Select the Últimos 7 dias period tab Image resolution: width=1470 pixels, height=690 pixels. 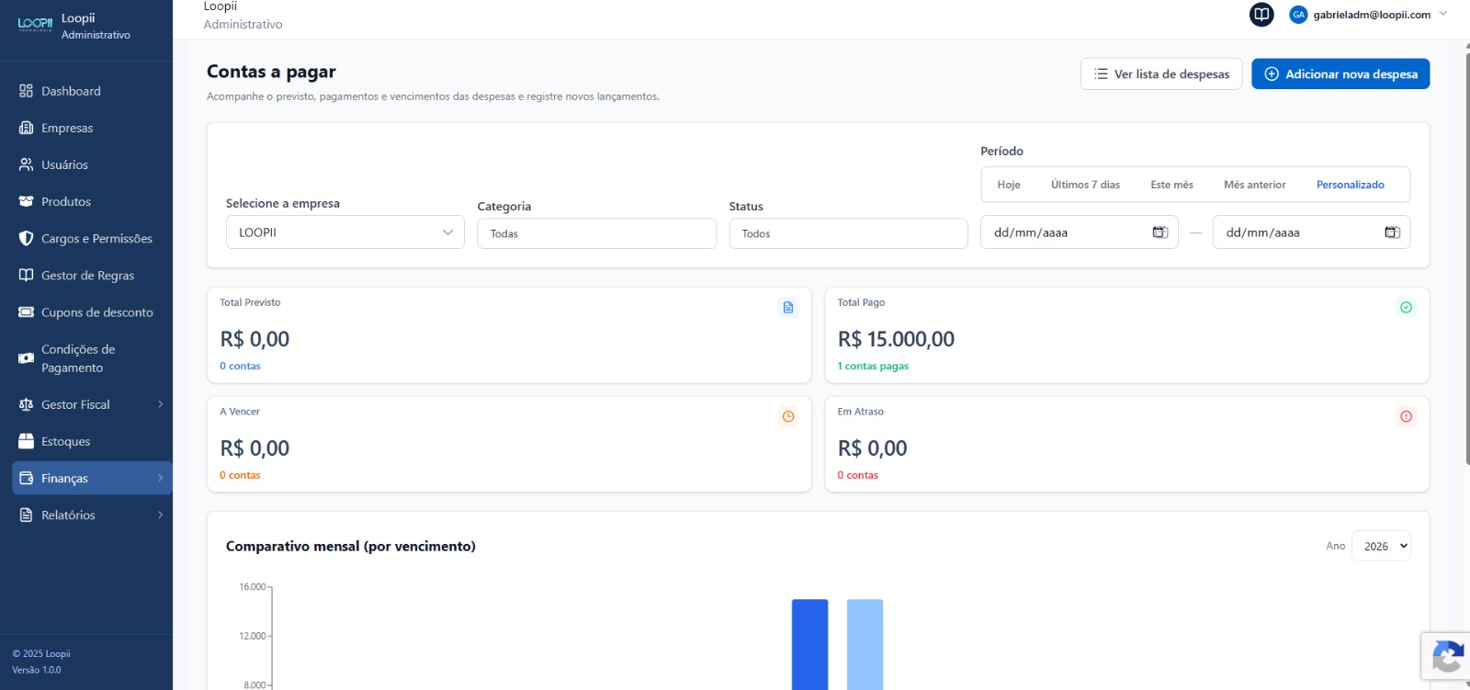tap(1086, 185)
